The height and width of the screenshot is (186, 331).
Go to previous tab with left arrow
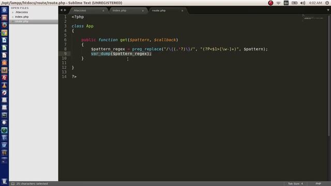61,10
